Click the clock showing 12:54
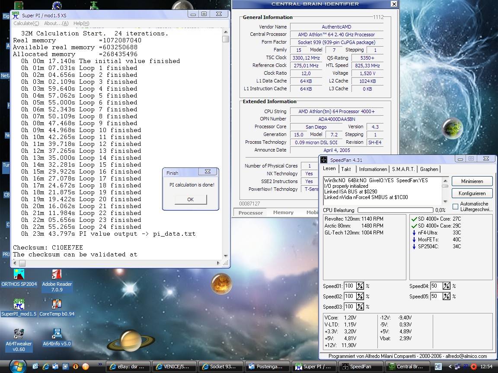 (486, 367)
